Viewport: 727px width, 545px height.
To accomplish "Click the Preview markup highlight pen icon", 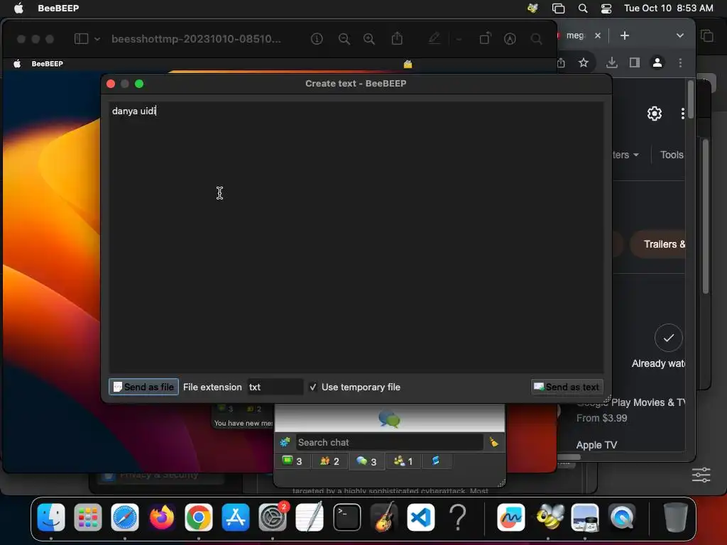I will coord(434,38).
